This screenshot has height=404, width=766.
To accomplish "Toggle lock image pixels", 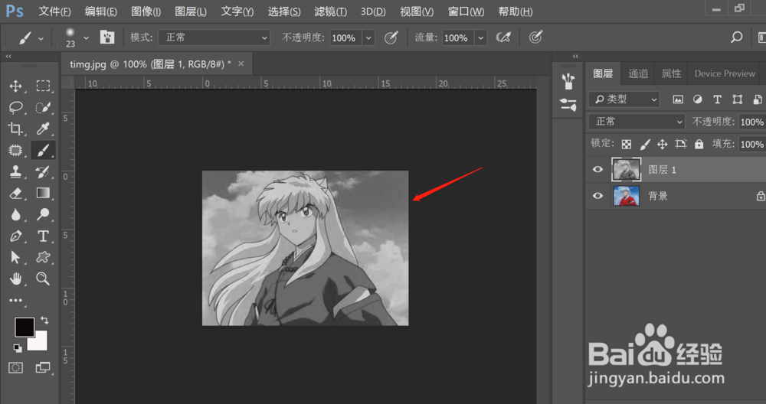I will [645, 144].
